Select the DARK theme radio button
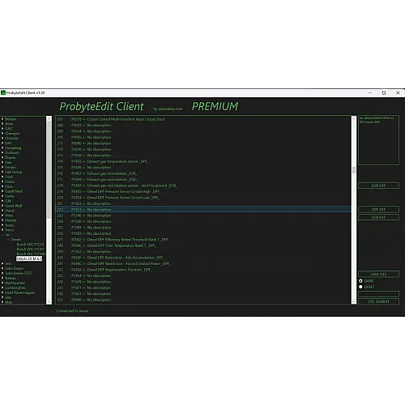405x405 pixels. [x=360, y=281]
